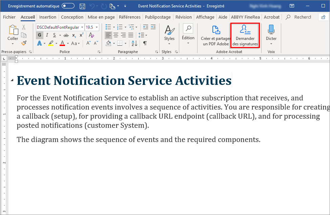Screen dimensions: 330x215
Task: Open the Édition search menu
Action: (188, 34)
